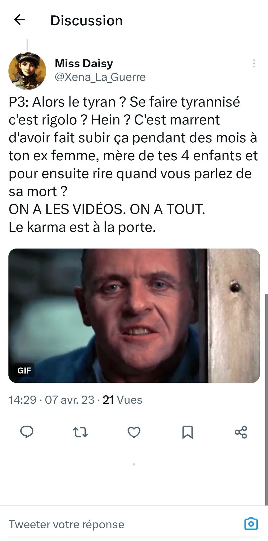Open the tweet's three-dot more options menu
Image resolution: width=268 pixels, height=541 pixels.
[x=254, y=63]
